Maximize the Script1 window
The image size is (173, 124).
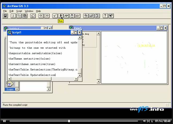click(x=76, y=32)
